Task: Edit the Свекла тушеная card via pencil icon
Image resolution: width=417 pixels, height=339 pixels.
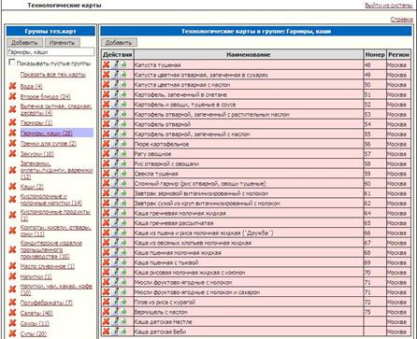Action: [x=116, y=174]
